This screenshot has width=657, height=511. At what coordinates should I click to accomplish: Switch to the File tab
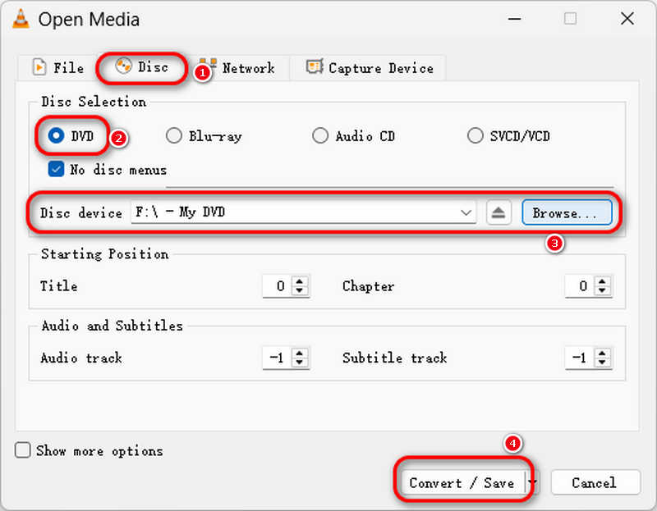pyautogui.click(x=57, y=68)
